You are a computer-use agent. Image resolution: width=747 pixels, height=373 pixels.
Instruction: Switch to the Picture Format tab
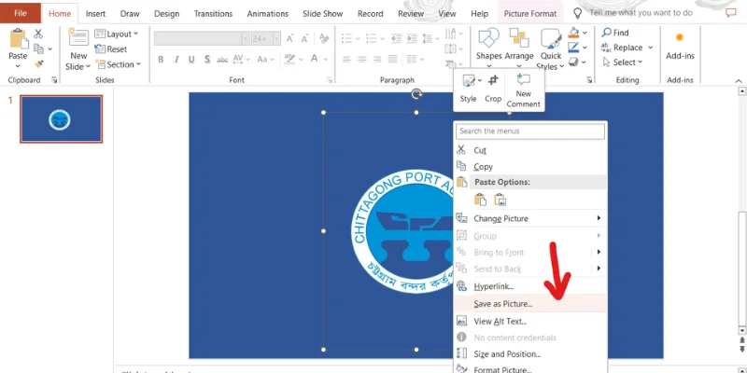coord(530,14)
